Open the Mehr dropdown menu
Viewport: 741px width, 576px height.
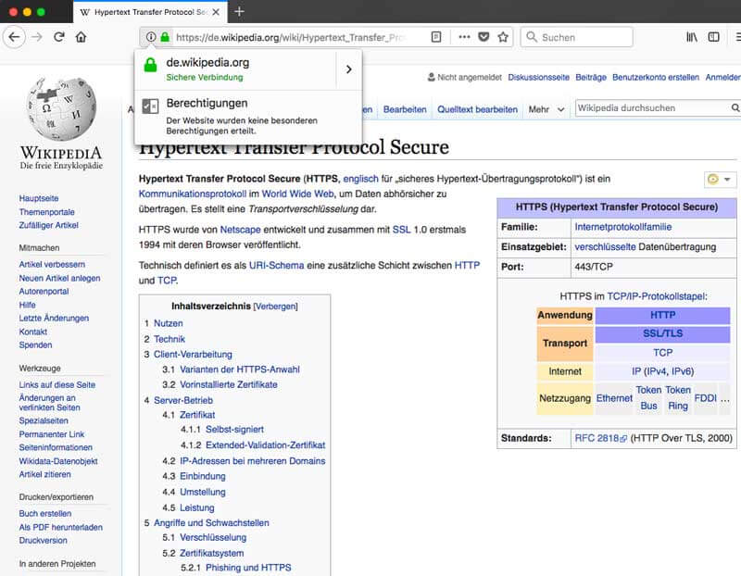546,109
